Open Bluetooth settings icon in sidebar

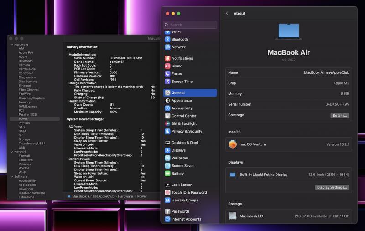coord(167,39)
